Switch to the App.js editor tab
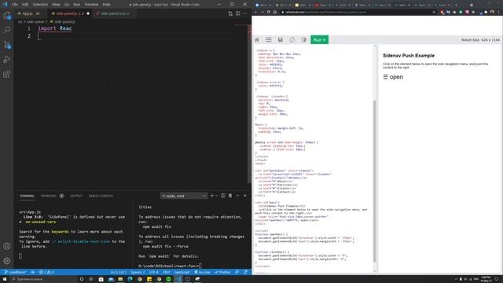The height and width of the screenshot is (283, 503). (30, 13)
